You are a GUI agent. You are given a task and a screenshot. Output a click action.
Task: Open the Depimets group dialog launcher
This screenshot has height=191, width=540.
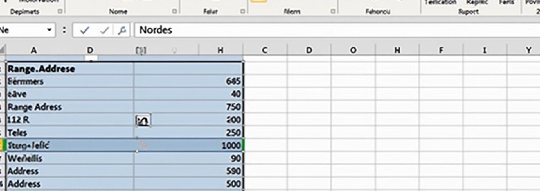pyautogui.click(x=60, y=11)
